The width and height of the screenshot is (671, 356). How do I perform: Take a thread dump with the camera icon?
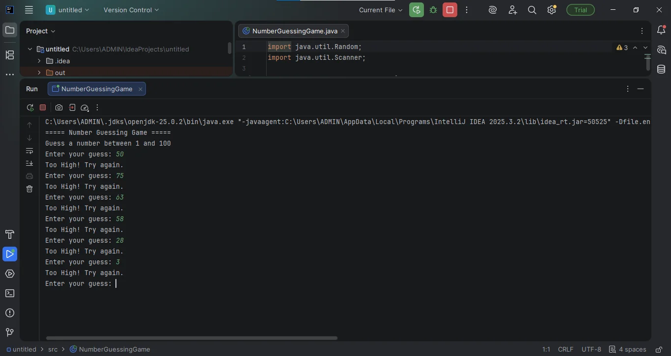coord(59,107)
